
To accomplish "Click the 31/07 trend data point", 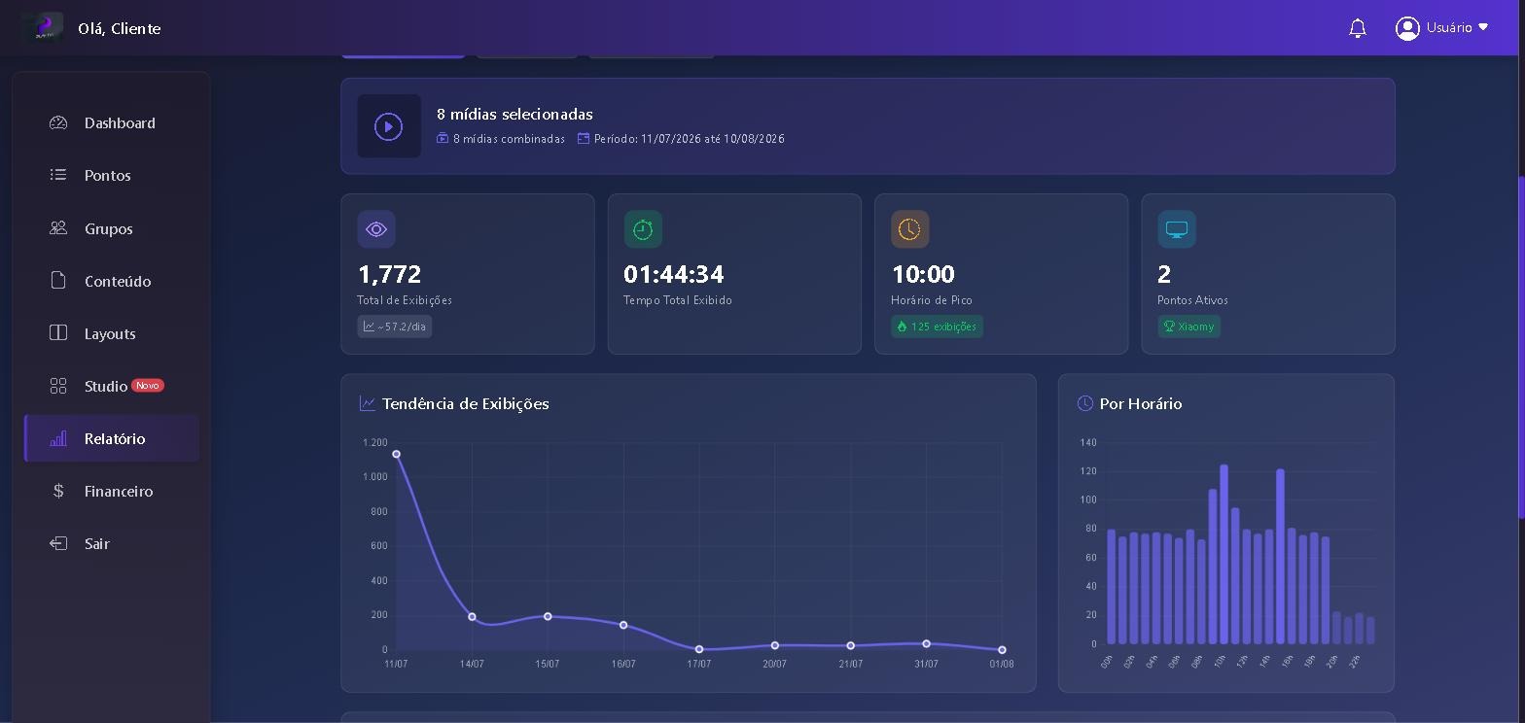I will pos(926,643).
